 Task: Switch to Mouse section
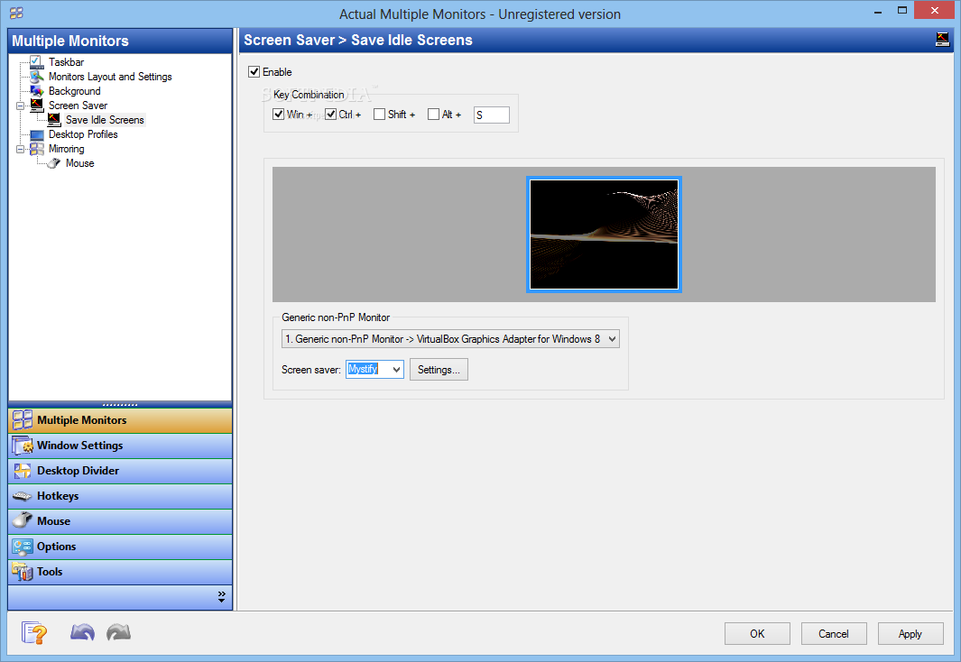[120, 521]
